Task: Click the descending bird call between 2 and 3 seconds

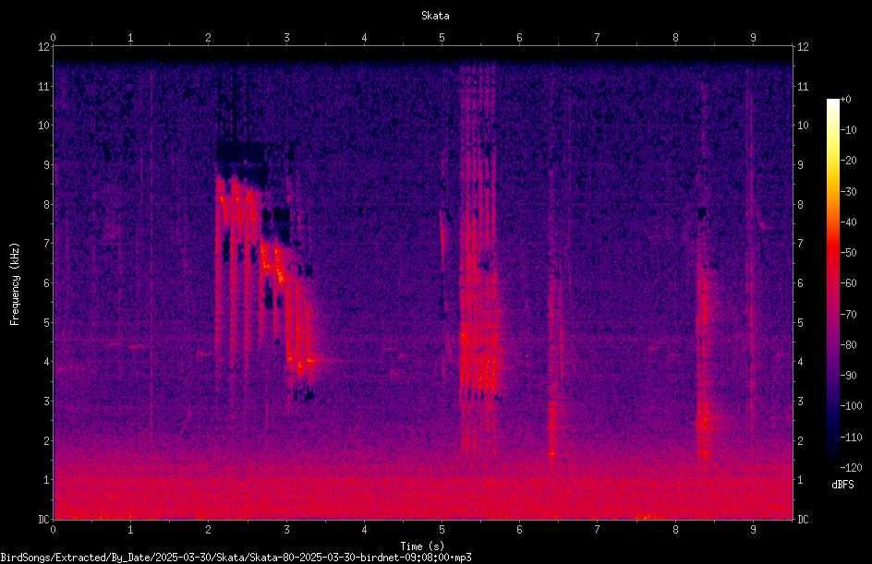Action: 264,278
